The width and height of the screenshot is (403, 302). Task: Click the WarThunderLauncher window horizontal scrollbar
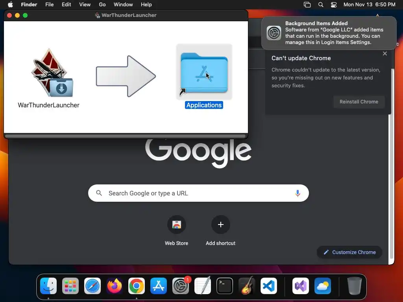pyautogui.click(x=126, y=136)
